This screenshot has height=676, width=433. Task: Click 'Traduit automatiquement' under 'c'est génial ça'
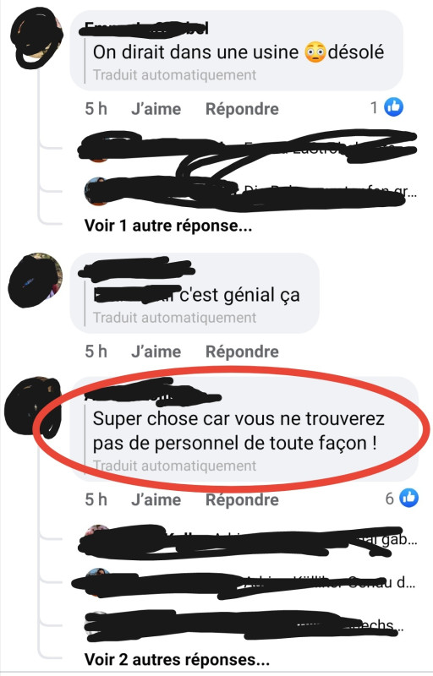[175, 318]
